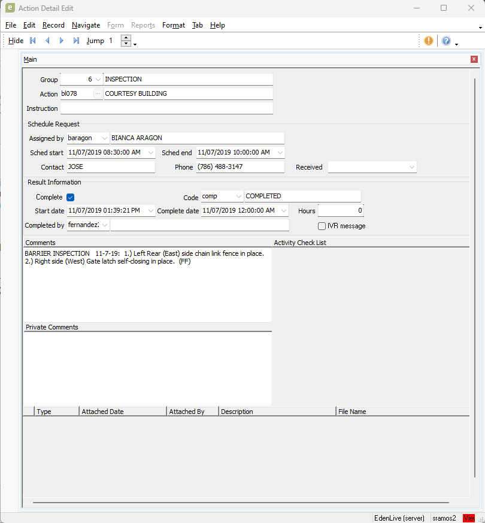Go to first record navigation arrow
The width and height of the screenshot is (485, 523).
[33, 41]
